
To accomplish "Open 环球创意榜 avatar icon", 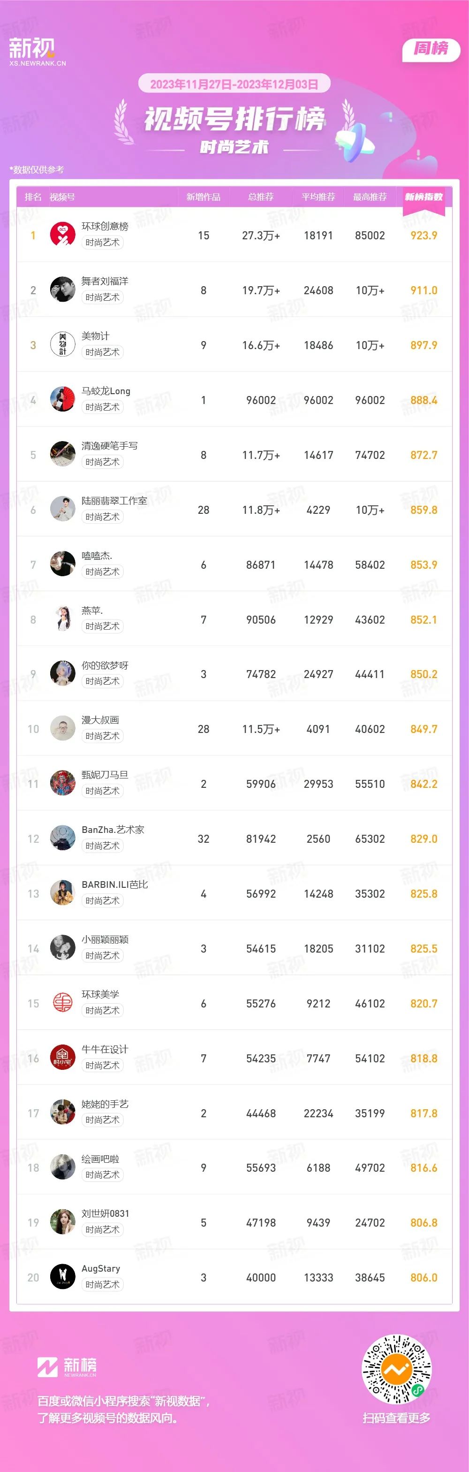I will (x=63, y=235).
